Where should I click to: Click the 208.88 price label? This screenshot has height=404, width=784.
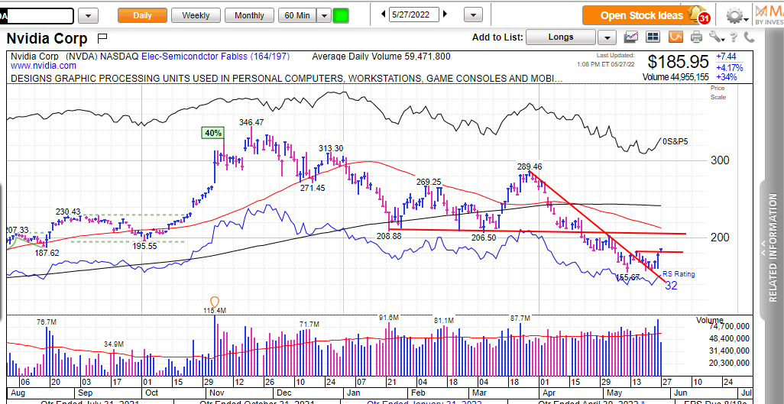click(x=390, y=236)
